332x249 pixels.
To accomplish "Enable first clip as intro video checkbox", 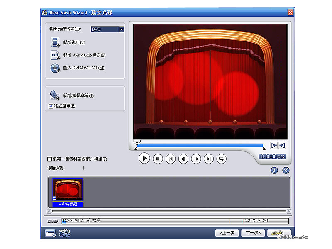I will [x=49, y=159].
